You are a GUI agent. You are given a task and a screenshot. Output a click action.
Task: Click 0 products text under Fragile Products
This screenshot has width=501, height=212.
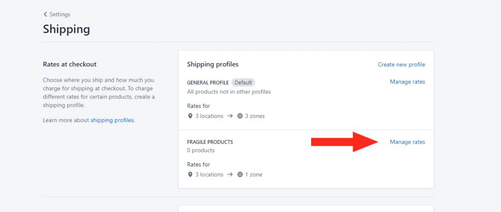[x=201, y=150]
